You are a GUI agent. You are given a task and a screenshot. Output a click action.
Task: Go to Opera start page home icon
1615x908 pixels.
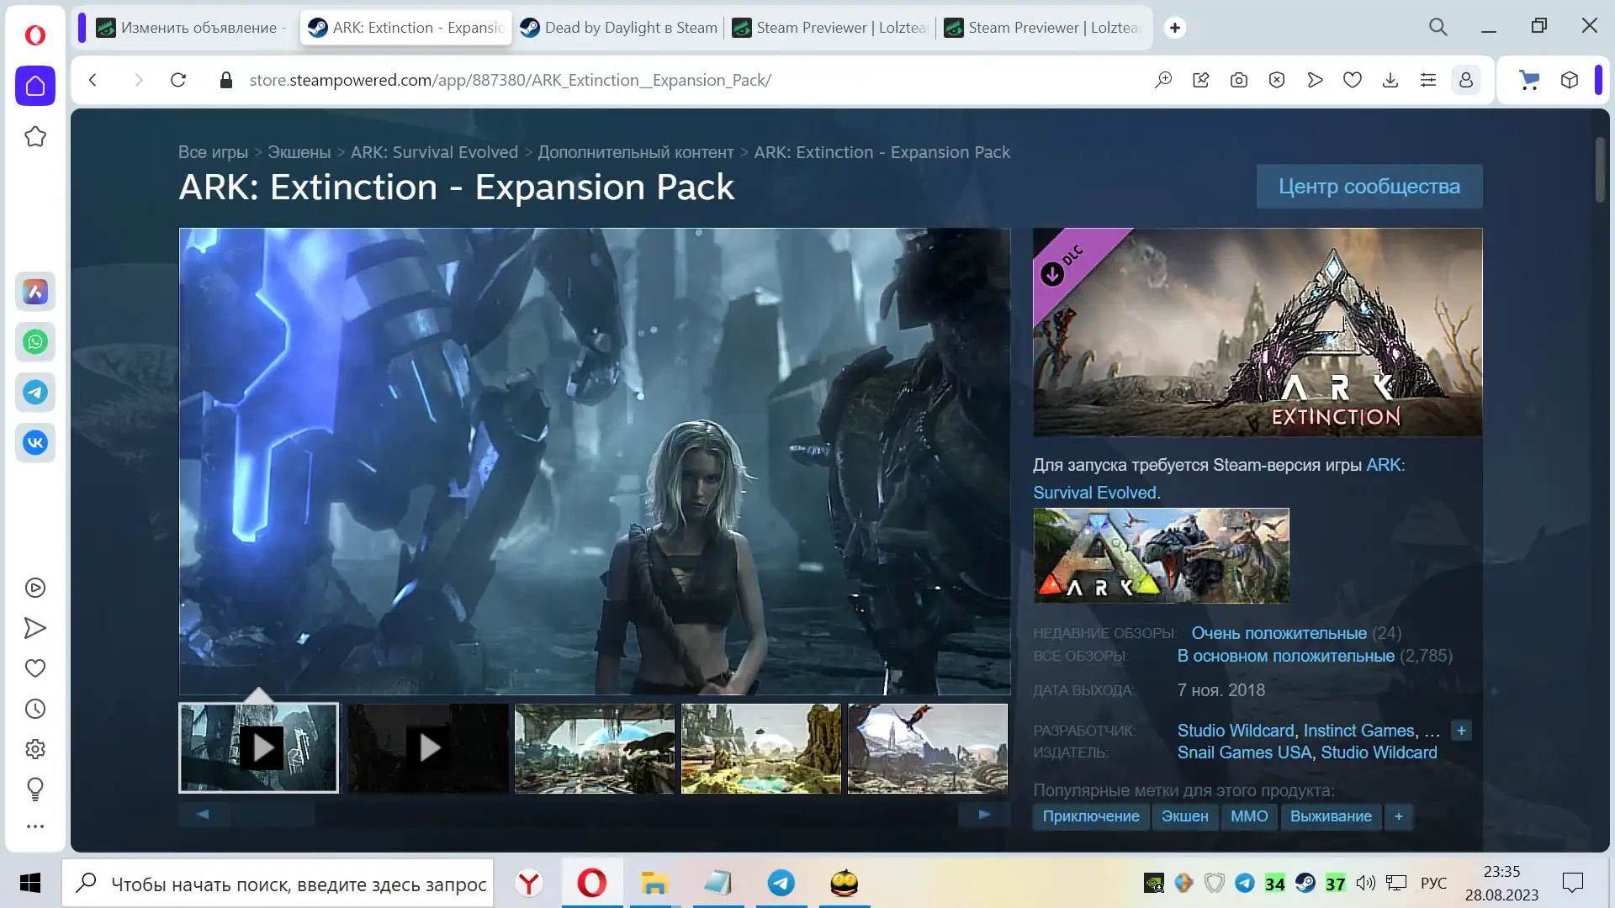(35, 86)
